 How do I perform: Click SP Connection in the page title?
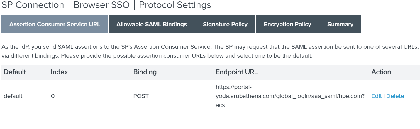(33, 5)
